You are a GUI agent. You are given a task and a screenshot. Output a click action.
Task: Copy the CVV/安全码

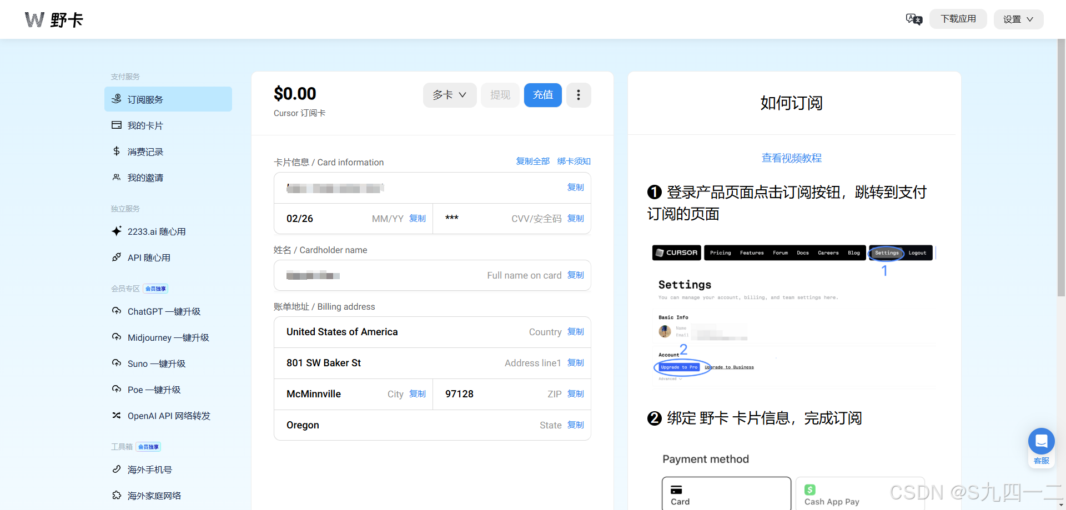click(x=576, y=219)
